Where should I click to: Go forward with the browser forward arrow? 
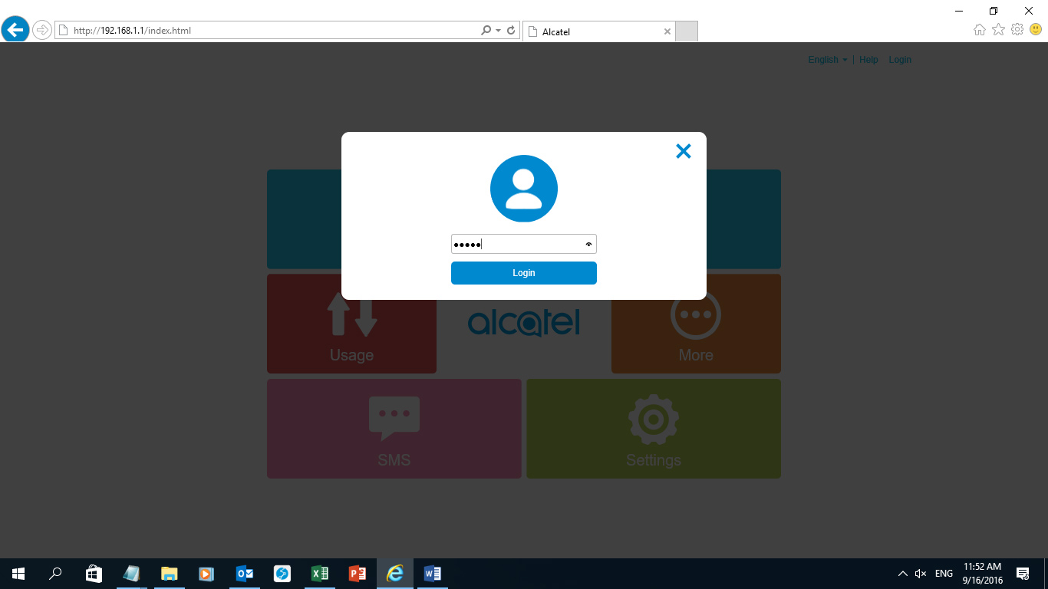click(x=42, y=30)
